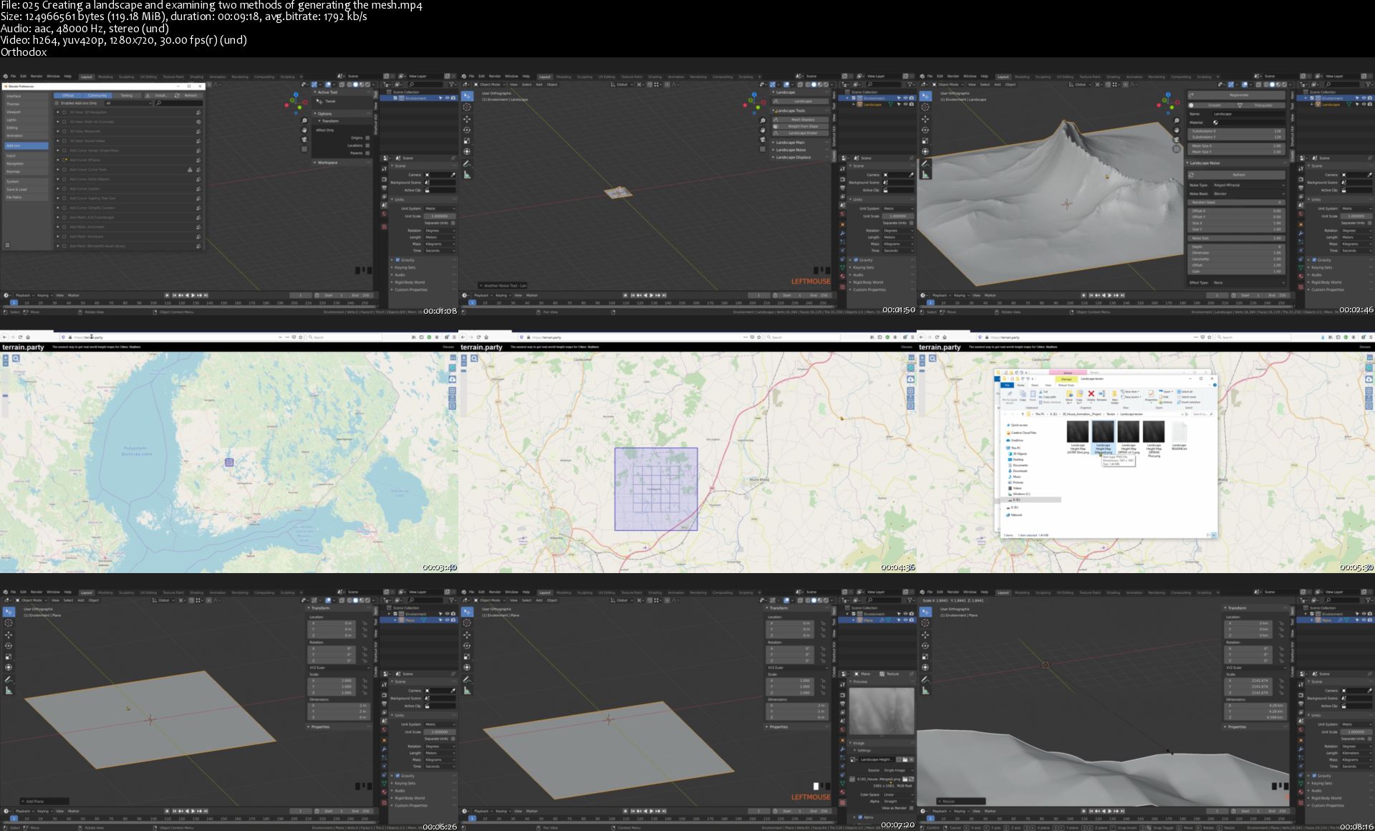Screen dimensions: 1375x831
Task: Adjust Random Seed slider in 00:02:46 frame
Action: click(1237, 202)
